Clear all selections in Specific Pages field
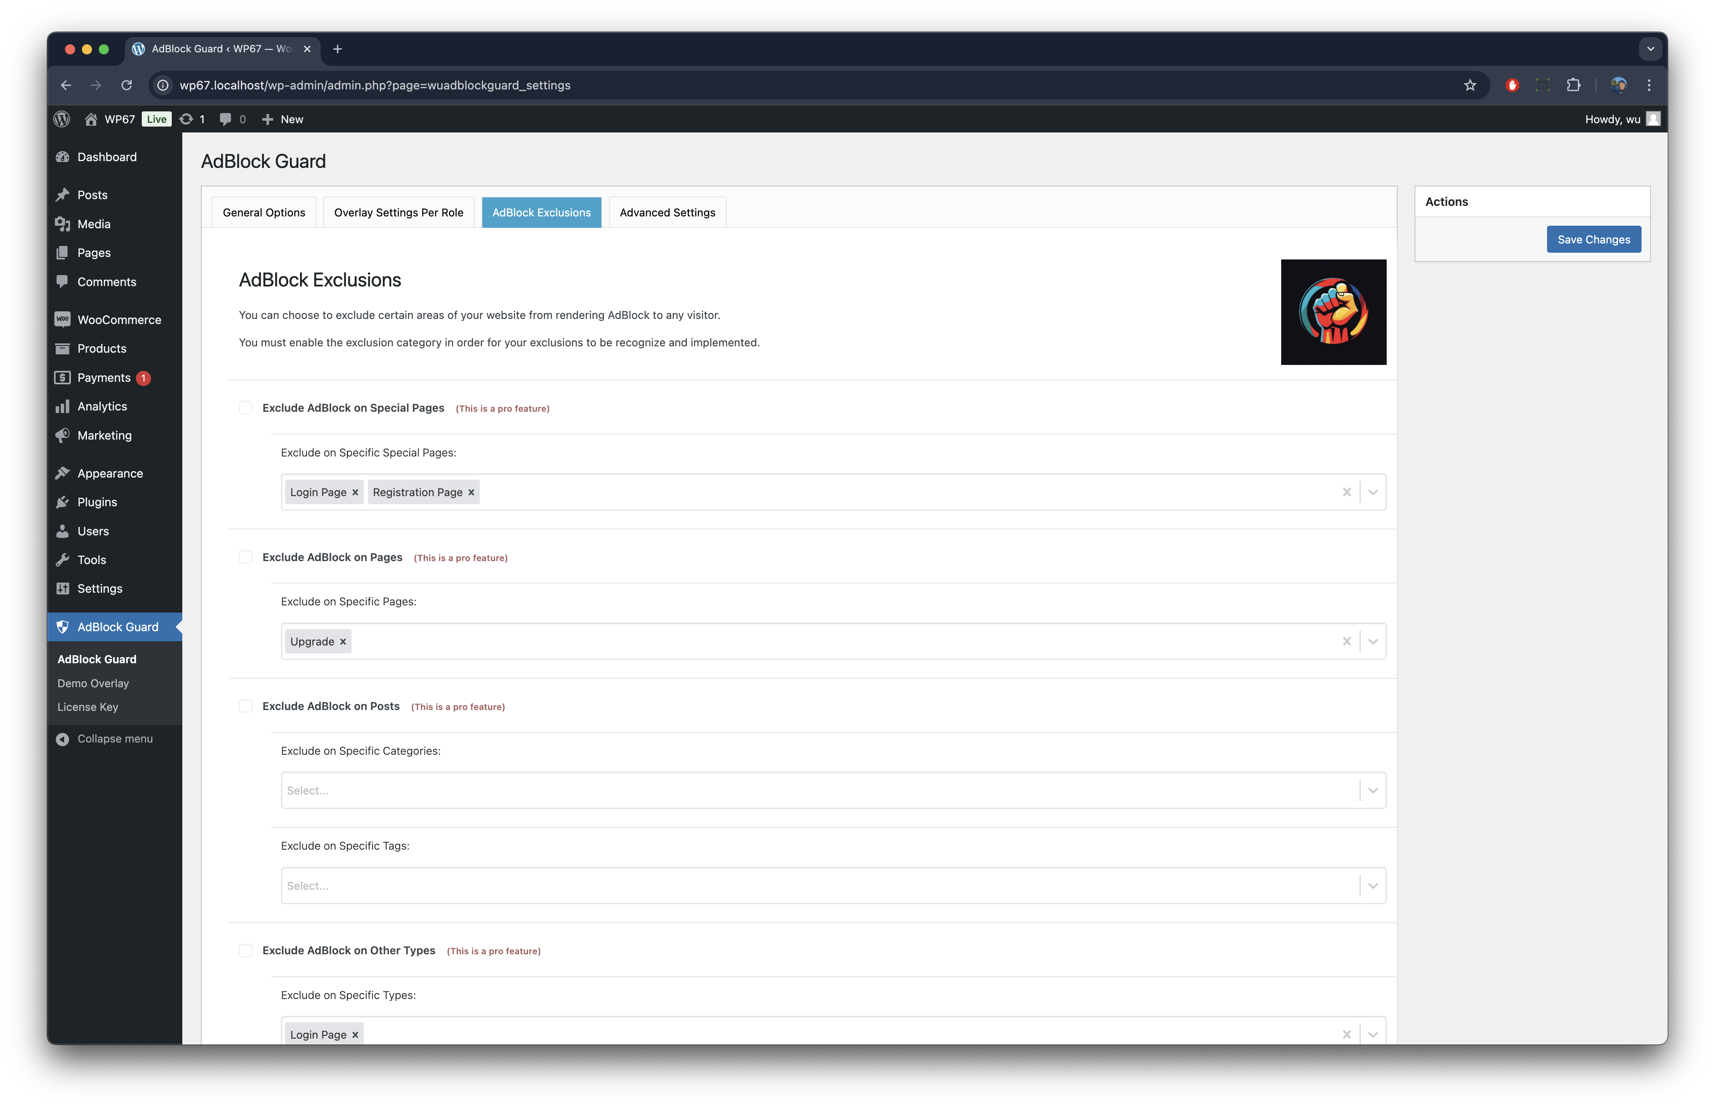The image size is (1715, 1107). [x=1346, y=641]
